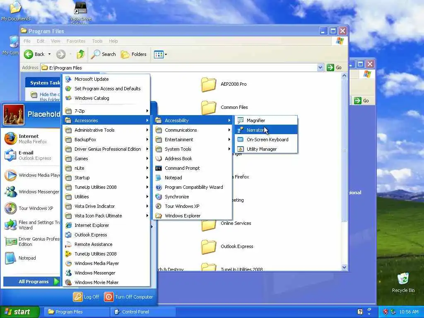Switch to Control Panel taskbar button
Screen dimensions: 424x318
(x=143, y=312)
